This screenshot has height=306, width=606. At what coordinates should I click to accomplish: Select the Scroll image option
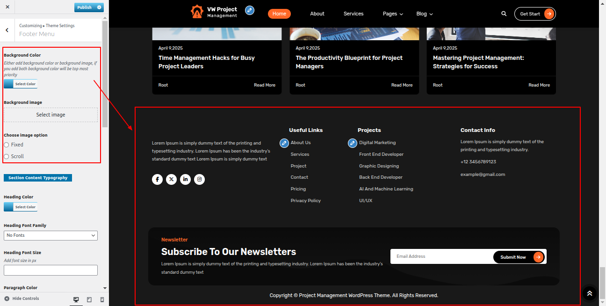click(7, 157)
